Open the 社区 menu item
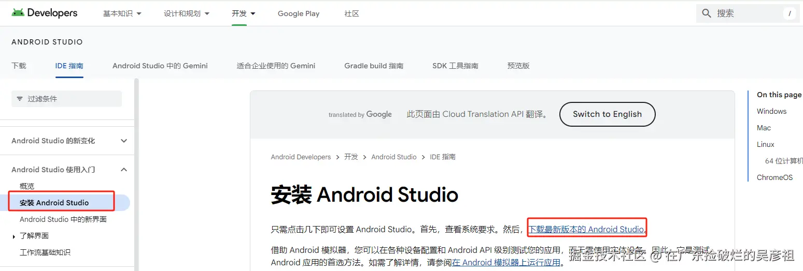Viewport: 803px width, 271px height. pyautogui.click(x=351, y=13)
